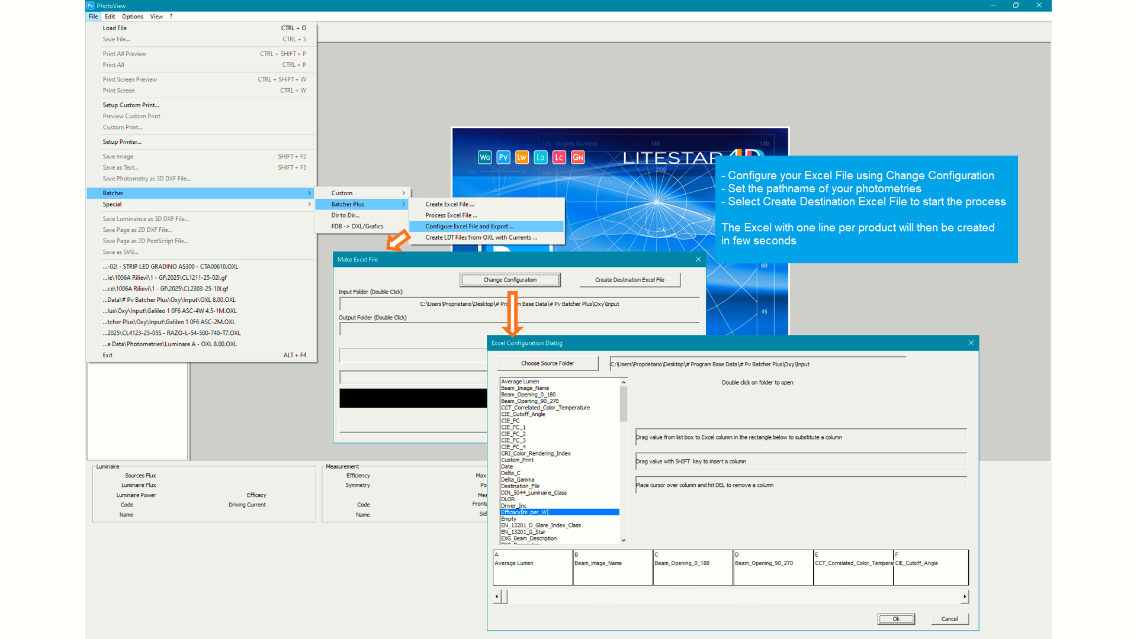Click the list box scrollbar thumb
The width and height of the screenshot is (1137, 639).
tap(624, 404)
